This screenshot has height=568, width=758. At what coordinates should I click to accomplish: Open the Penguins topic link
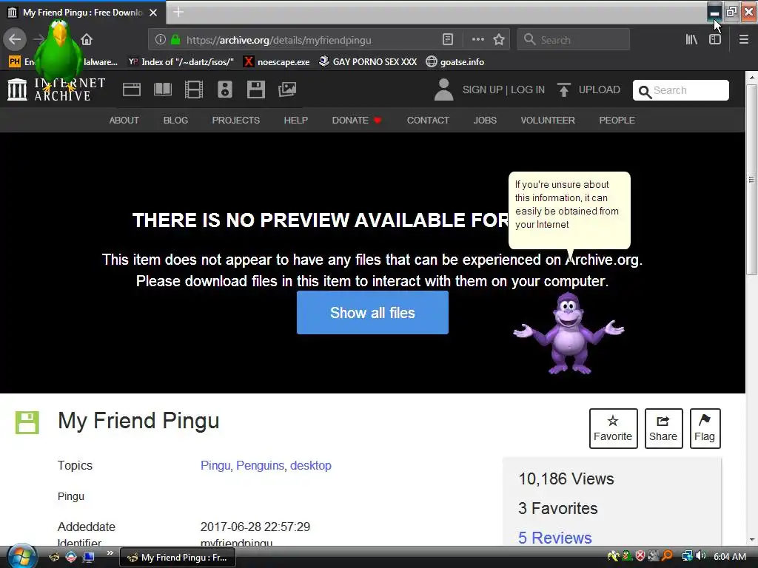tap(260, 466)
